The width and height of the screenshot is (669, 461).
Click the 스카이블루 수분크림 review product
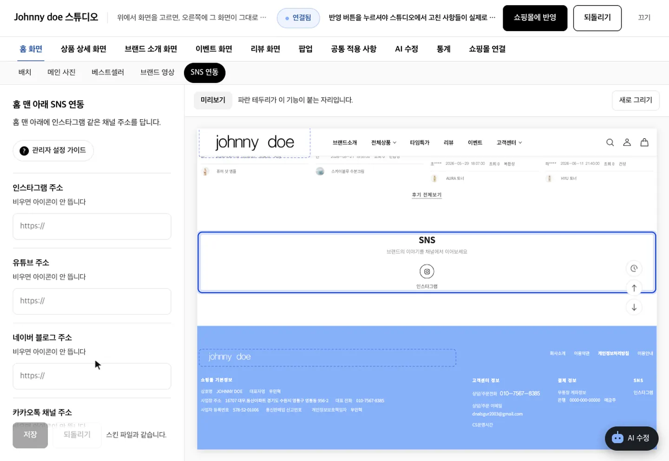pos(348,172)
